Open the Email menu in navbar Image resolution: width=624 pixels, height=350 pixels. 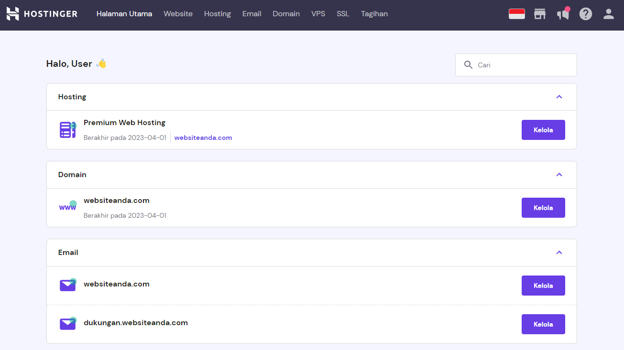pos(252,14)
